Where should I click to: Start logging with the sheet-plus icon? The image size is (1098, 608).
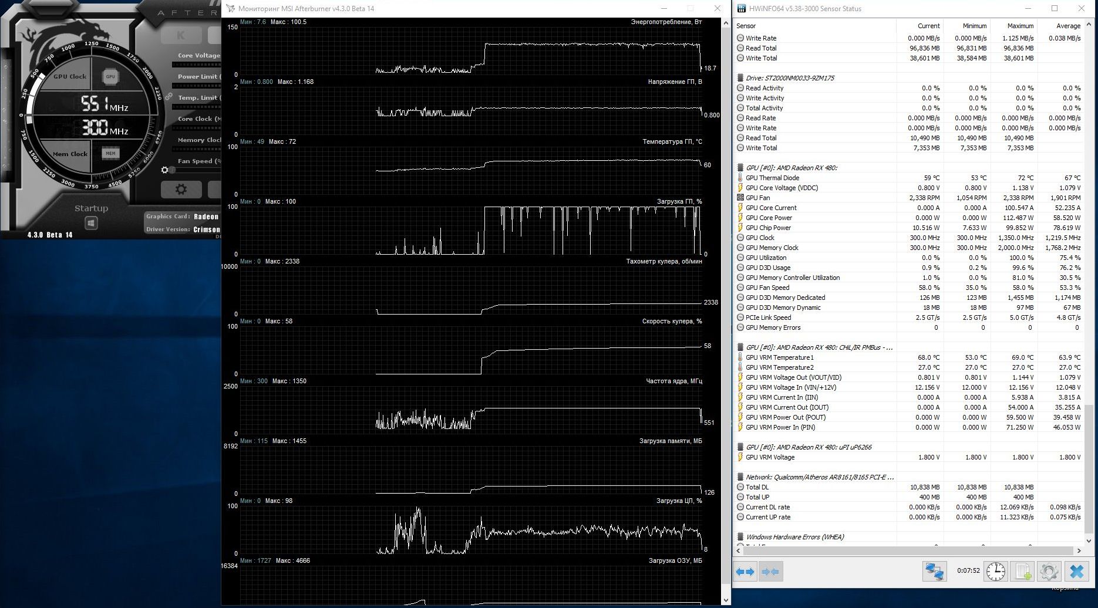coord(1023,572)
